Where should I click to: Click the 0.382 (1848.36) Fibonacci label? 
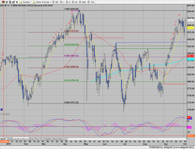coord(71,67)
